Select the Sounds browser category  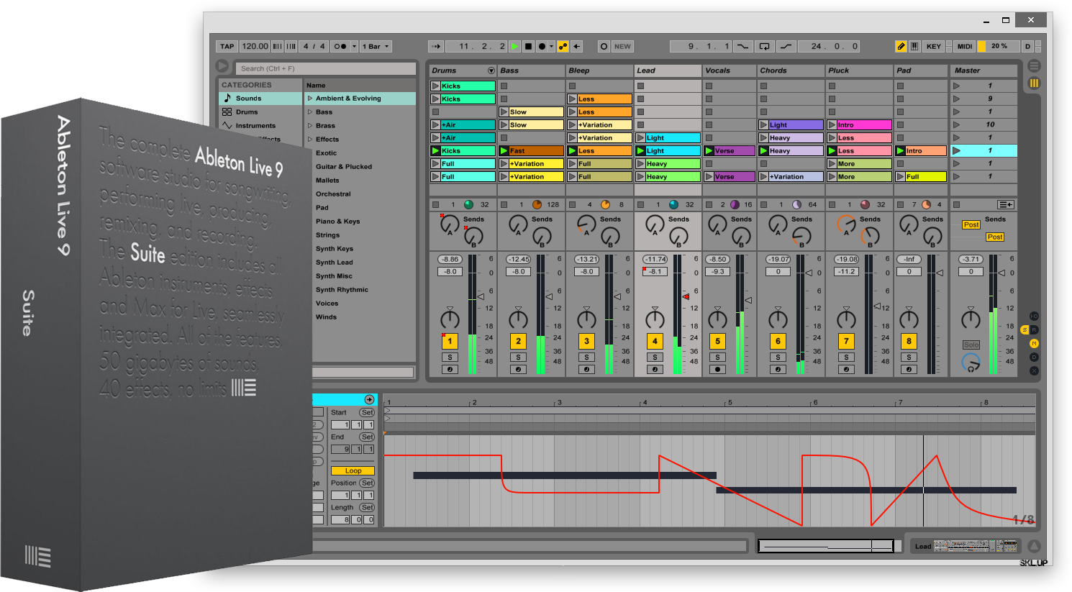pos(260,99)
